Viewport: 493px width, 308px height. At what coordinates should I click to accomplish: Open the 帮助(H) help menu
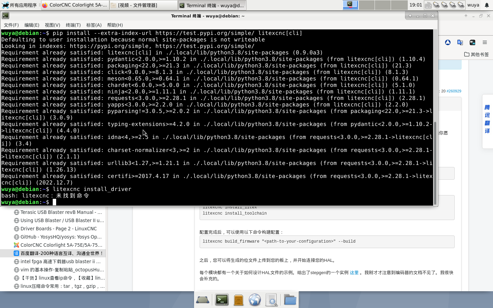pos(115,25)
